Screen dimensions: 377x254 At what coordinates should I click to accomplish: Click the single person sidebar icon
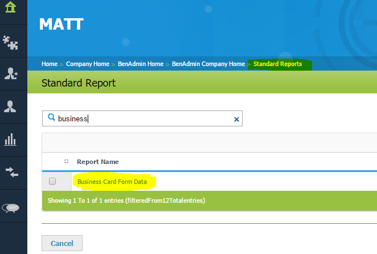point(10,106)
